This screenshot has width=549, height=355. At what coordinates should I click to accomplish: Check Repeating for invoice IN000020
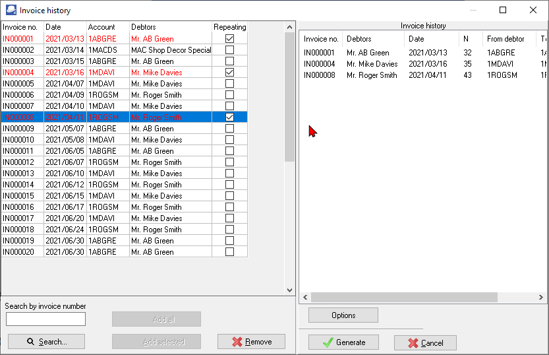(229, 251)
